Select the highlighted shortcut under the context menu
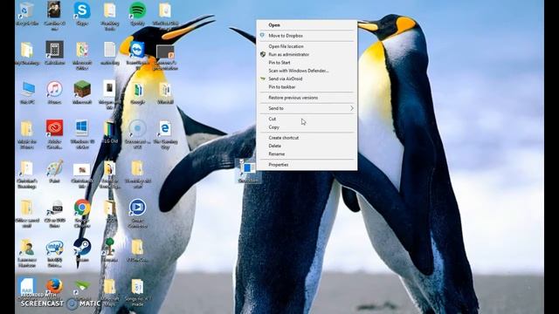Image resolution: width=559 pixels, height=314 pixels. point(248,172)
